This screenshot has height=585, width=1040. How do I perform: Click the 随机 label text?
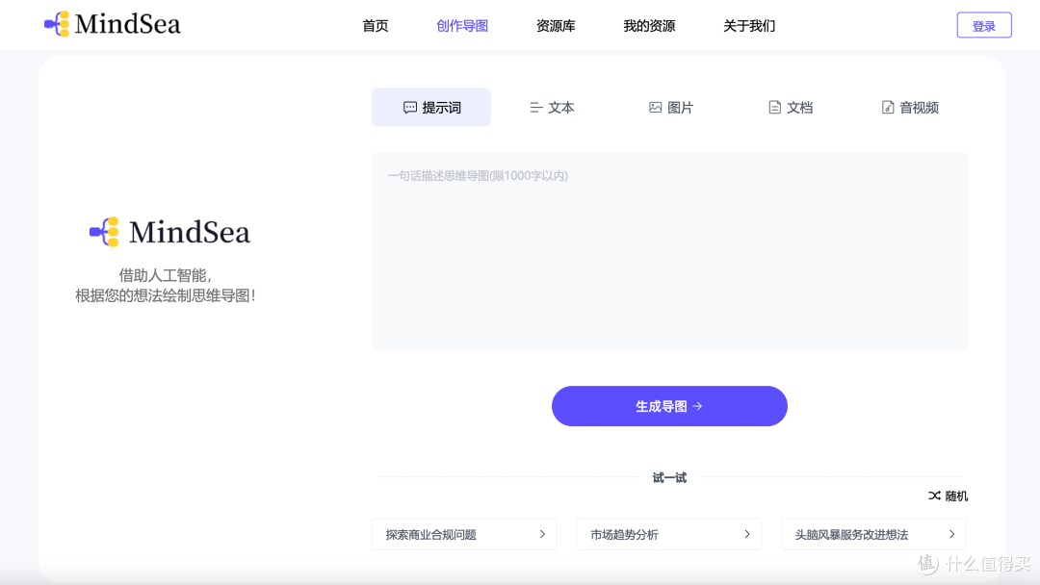tap(956, 496)
